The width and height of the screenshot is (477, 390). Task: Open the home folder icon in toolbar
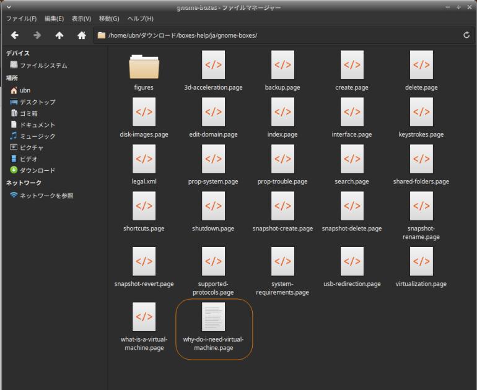(82, 35)
